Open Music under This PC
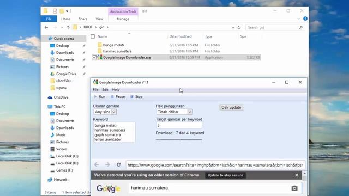 (61, 135)
